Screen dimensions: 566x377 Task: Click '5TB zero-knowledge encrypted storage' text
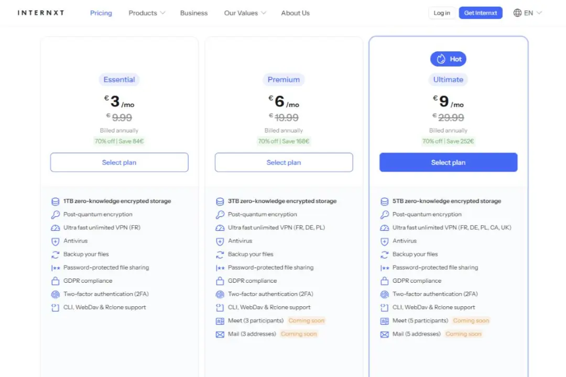click(447, 201)
